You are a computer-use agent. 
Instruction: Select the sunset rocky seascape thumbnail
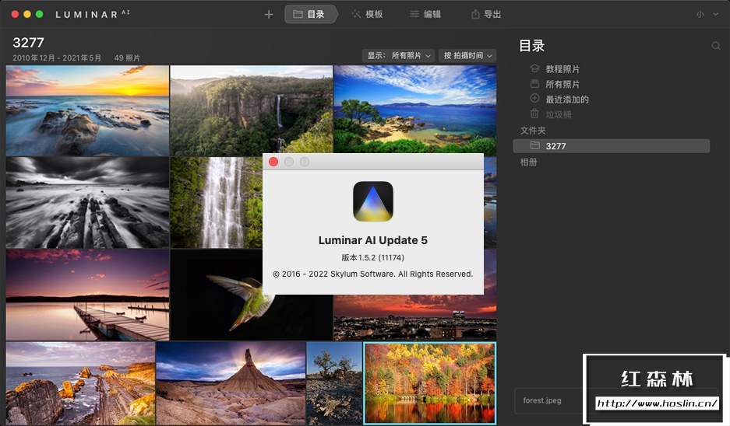[87, 110]
